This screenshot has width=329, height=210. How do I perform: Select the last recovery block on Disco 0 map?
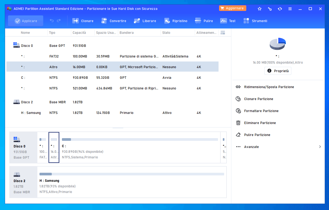click(x=224, y=147)
